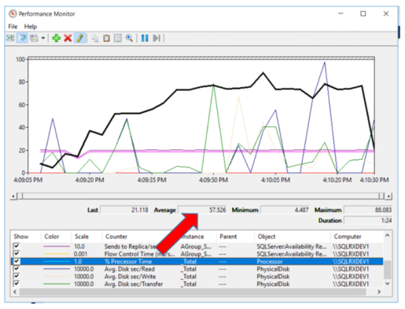
Task: Click counter list scroll up arrow
Action: tap(387, 235)
